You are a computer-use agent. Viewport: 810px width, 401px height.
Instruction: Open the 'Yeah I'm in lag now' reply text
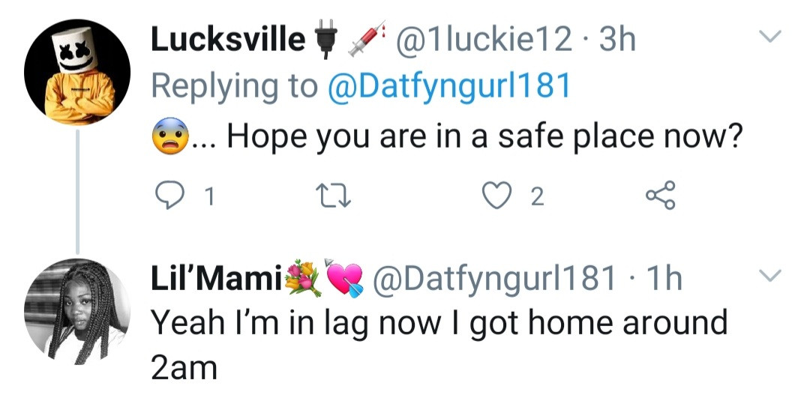439,323
